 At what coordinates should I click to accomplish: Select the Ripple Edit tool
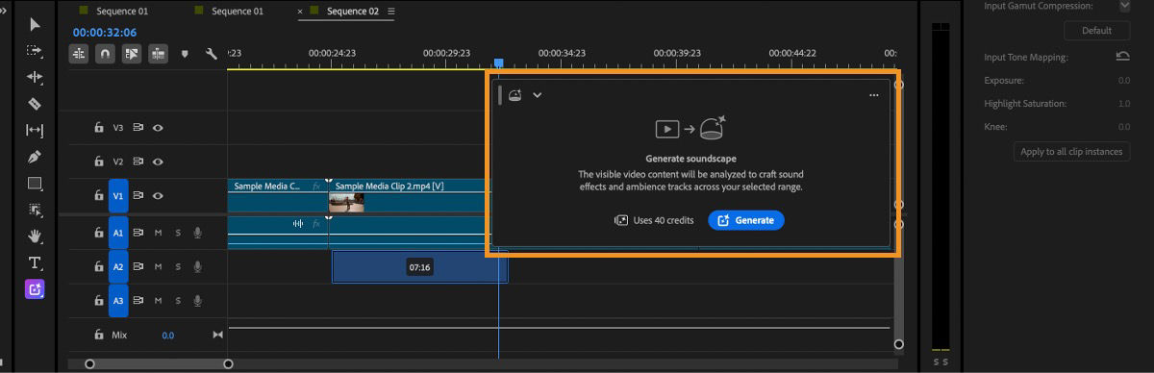tap(35, 77)
